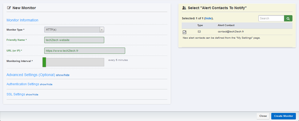299x121 pixels.
Task: Open the Monitor Type dropdown arrow
Action: coord(102,30)
